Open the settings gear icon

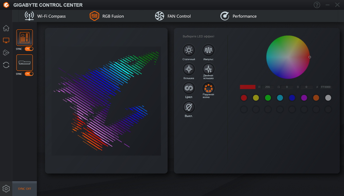click(6, 188)
